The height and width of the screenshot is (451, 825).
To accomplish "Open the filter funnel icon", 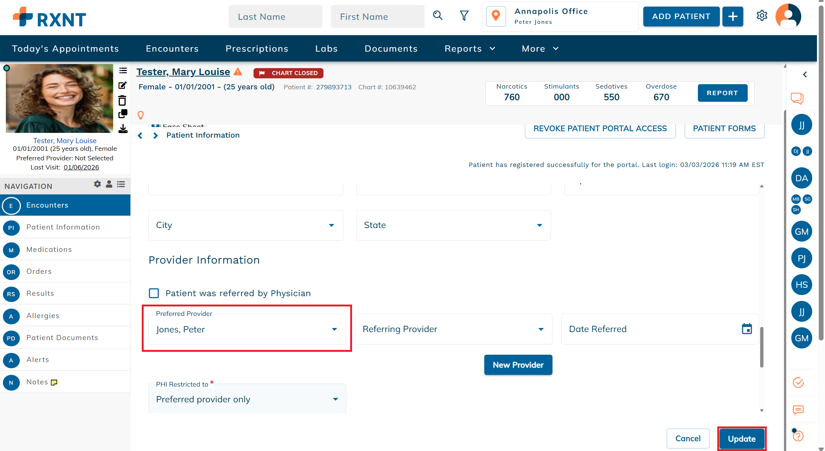I will [x=464, y=16].
